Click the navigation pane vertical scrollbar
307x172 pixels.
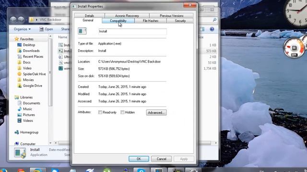[50, 72]
